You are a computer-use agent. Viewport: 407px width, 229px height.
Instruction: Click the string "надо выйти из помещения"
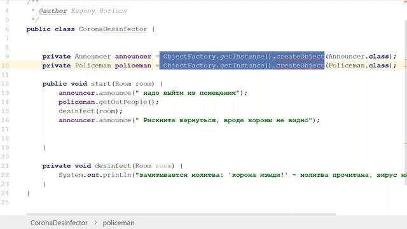(x=190, y=93)
